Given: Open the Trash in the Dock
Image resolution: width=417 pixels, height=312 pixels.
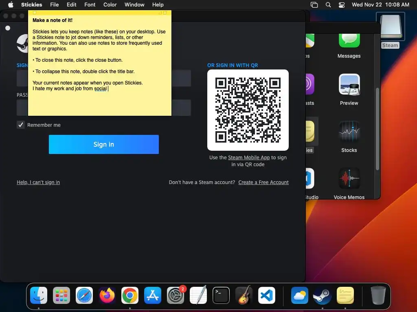Looking at the screenshot, I should pyautogui.click(x=378, y=295).
